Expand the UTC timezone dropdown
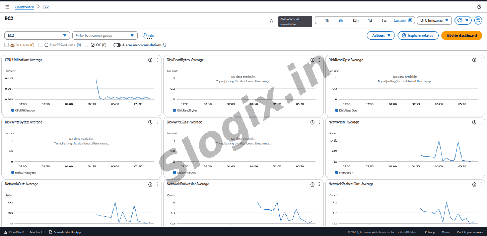The image size is (487, 236). pos(434,21)
